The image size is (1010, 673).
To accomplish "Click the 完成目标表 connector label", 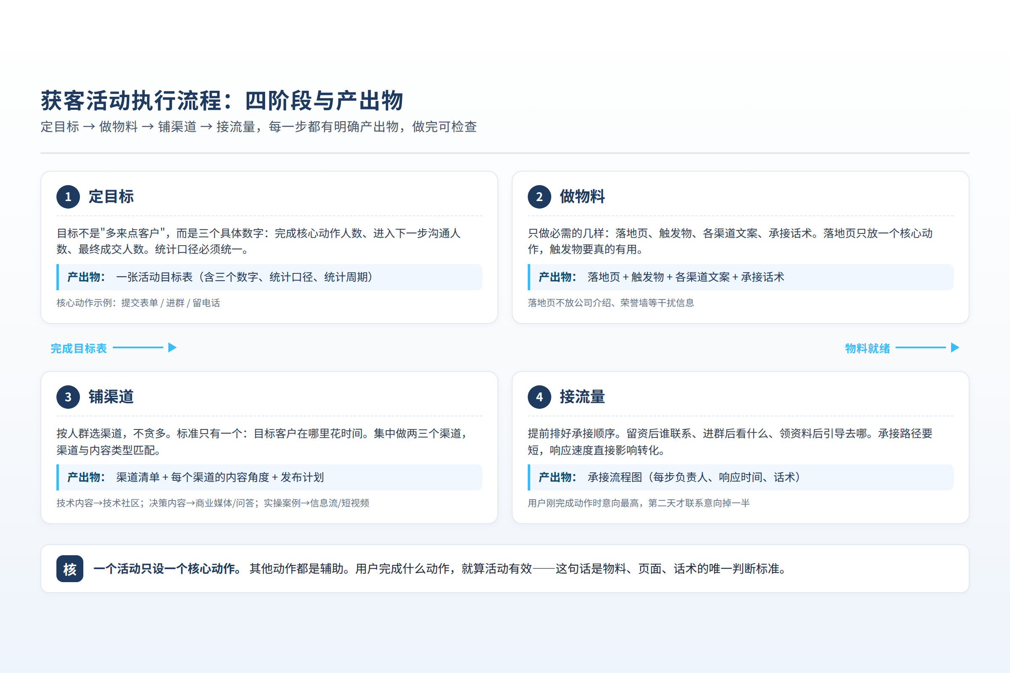I will [x=79, y=348].
